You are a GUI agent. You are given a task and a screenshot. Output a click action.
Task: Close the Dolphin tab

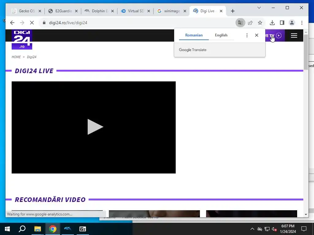[113, 11]
